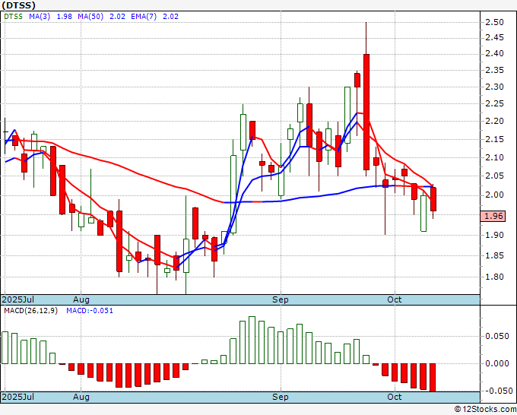Click the 2.10 price axis label
Screen dimensions: 517x415
pos(495,157)
